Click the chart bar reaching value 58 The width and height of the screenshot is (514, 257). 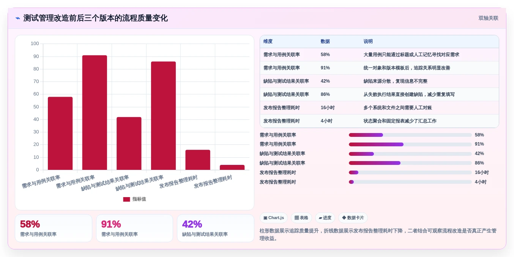click(60, 133)
